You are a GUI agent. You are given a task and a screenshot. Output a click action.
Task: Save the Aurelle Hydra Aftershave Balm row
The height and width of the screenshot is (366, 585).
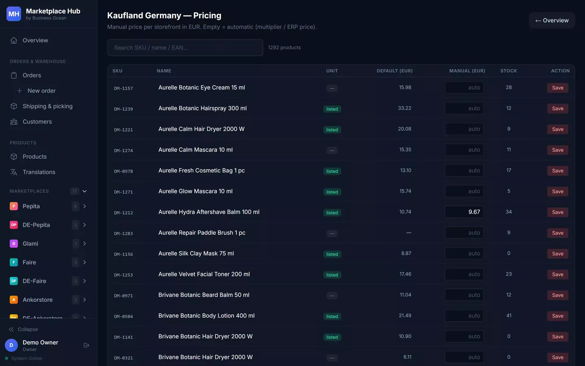tap(557, 212)
